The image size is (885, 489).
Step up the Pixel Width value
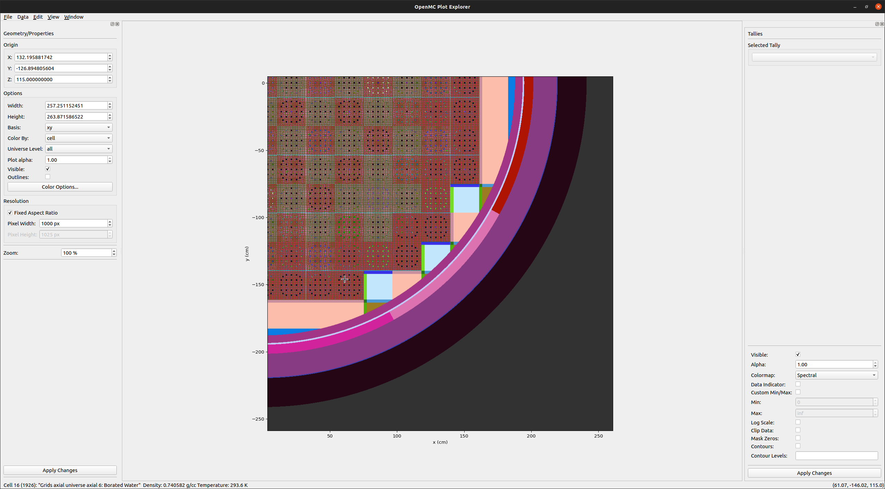click(x=110, y=222)
